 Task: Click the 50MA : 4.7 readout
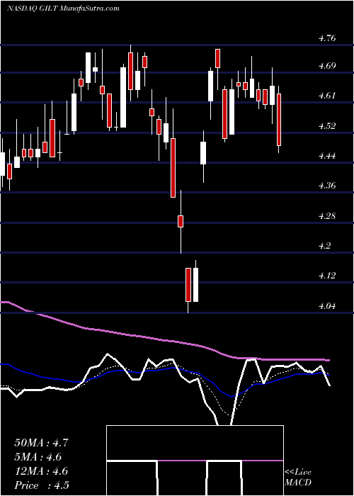(41, 443)
